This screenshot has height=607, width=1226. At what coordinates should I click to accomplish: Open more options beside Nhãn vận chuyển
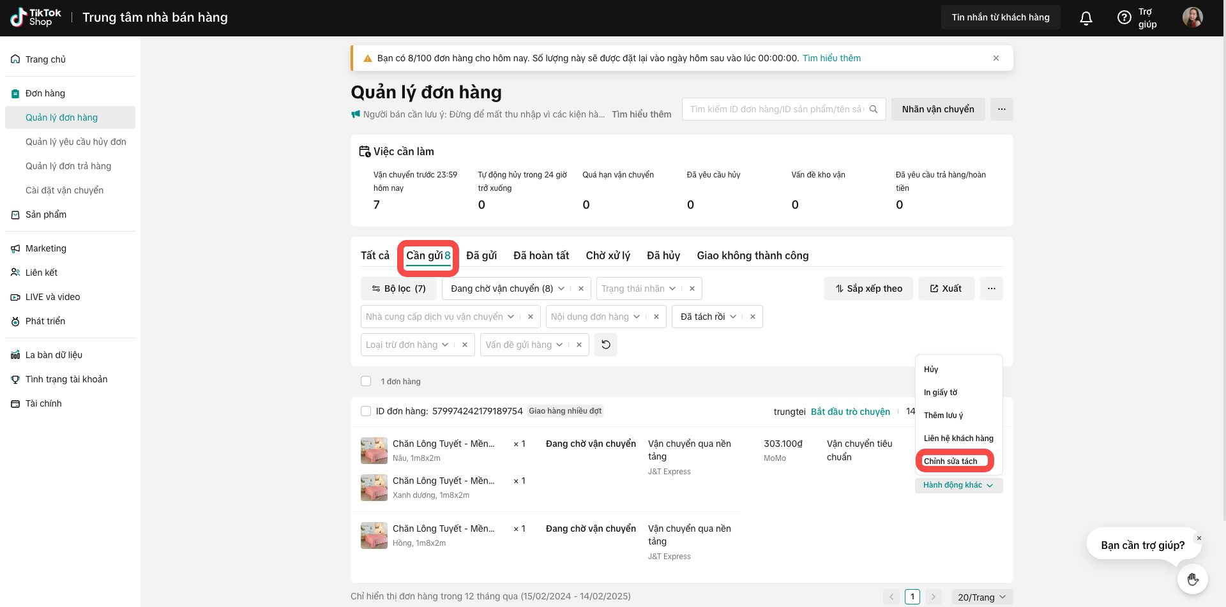[1001, 109]
